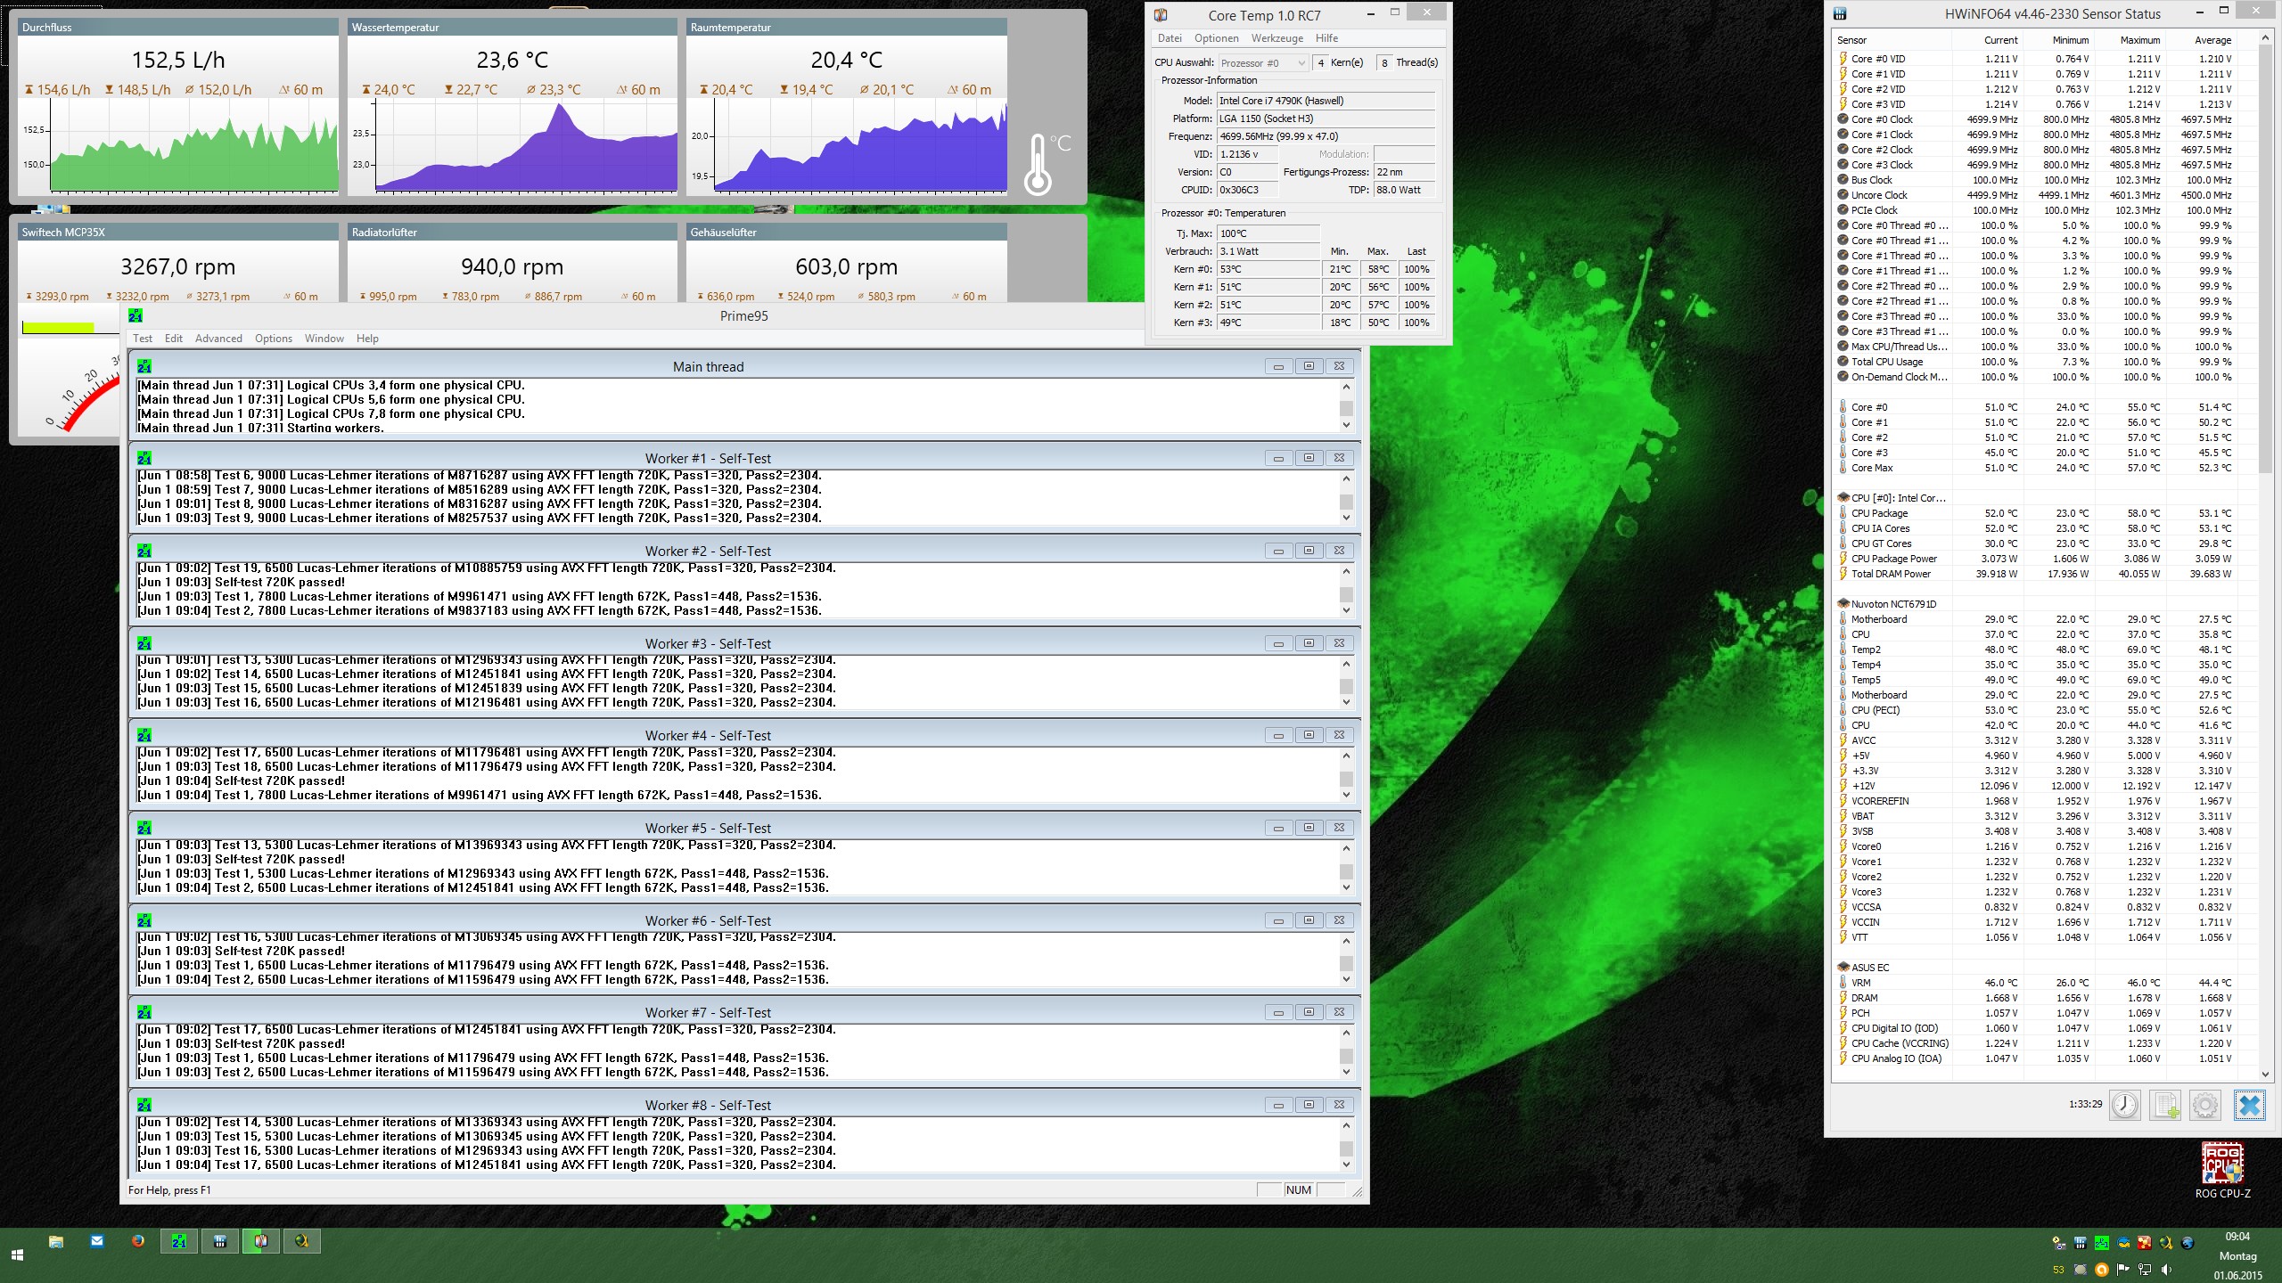Click the HWiNFO start logging sheet icon
The width and height of the screenshot is (2282, 1283).
coord(2165,1105)
